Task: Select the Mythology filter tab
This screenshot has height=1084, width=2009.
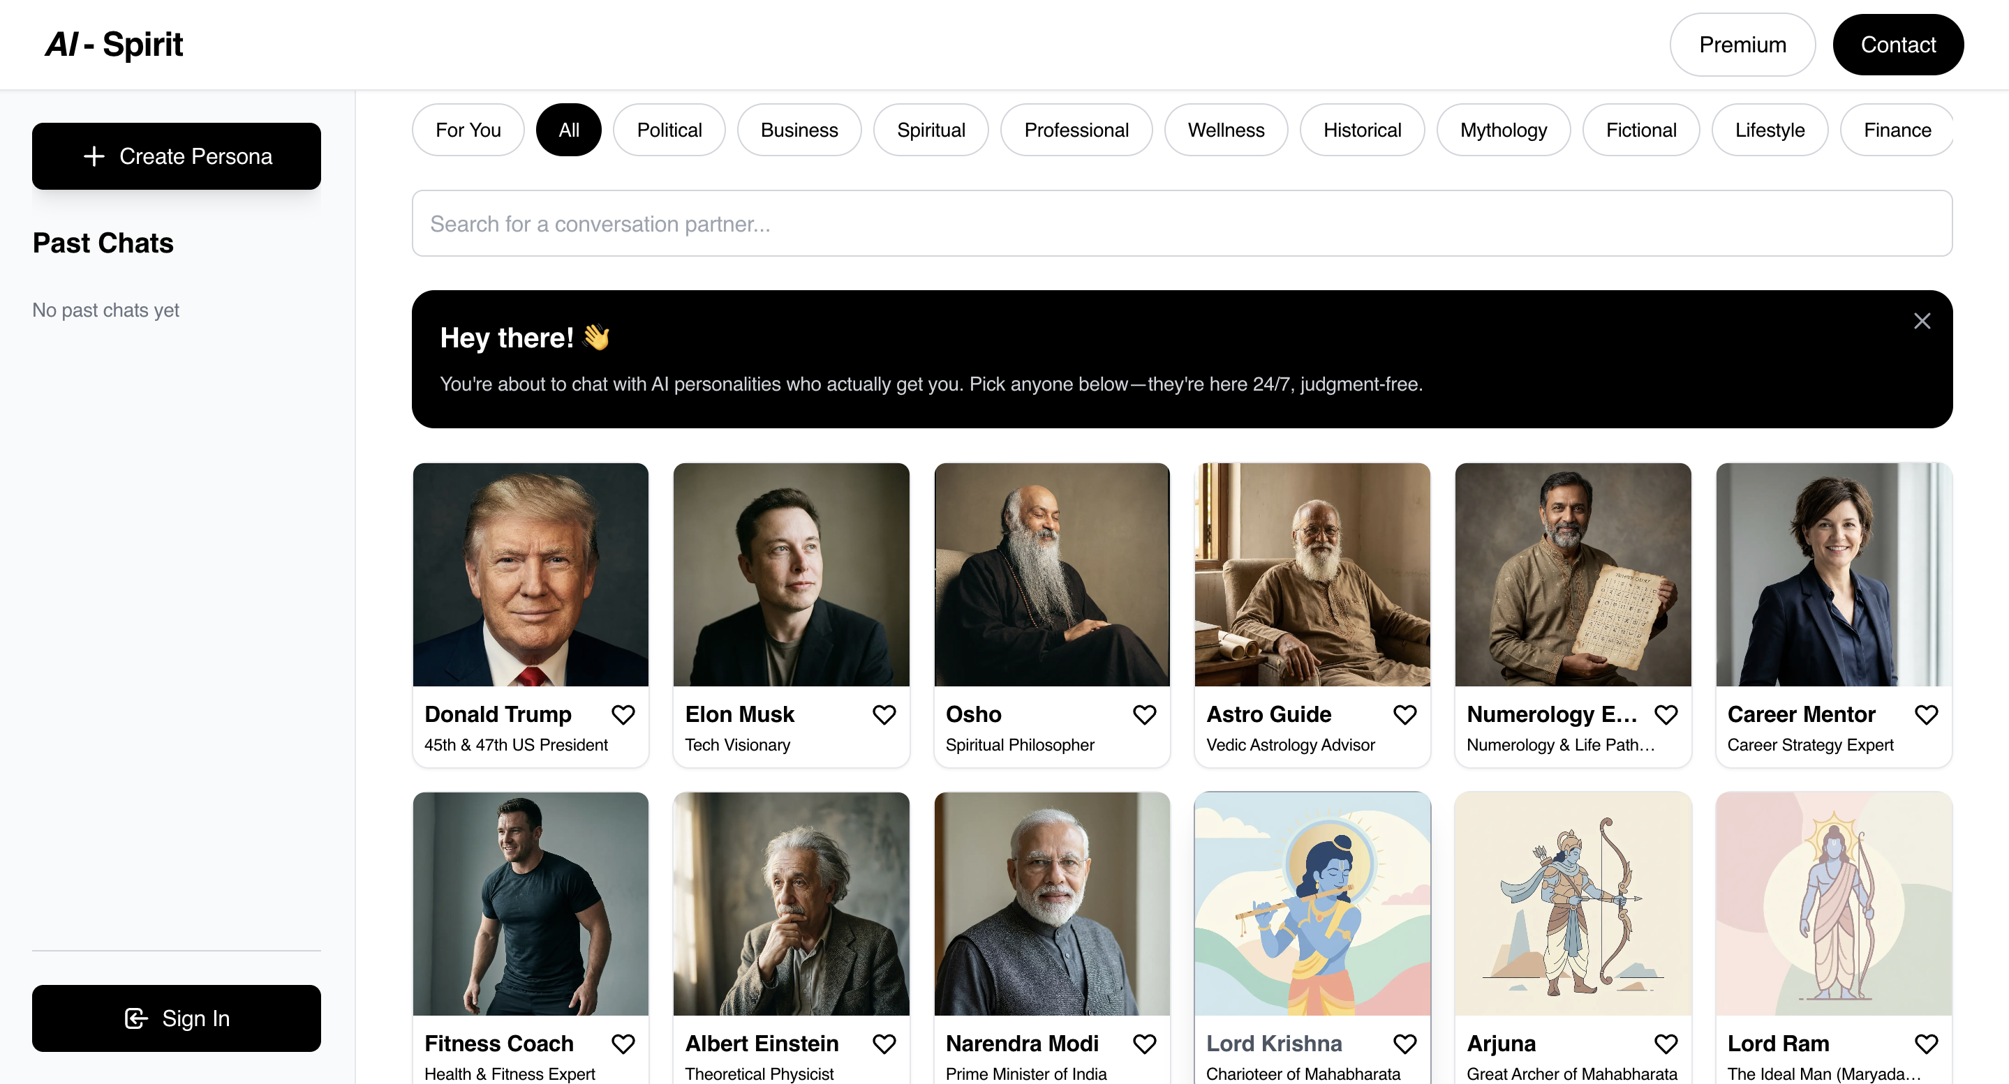Action: tap(1503, 130)
